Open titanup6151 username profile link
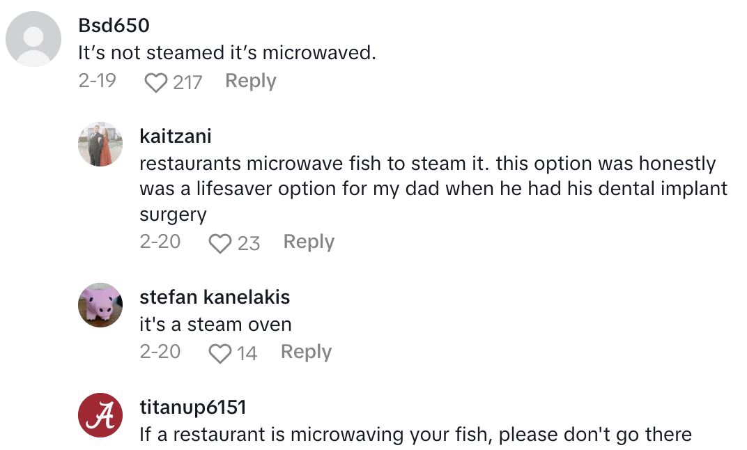Image resolution: width=747 pixels, height=450 pixels. pyautogui.click(x=193, y=407)
